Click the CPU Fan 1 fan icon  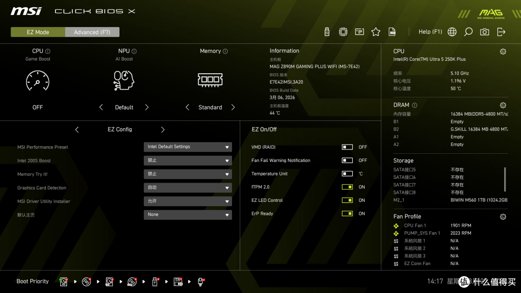click(x=396, y=226)
